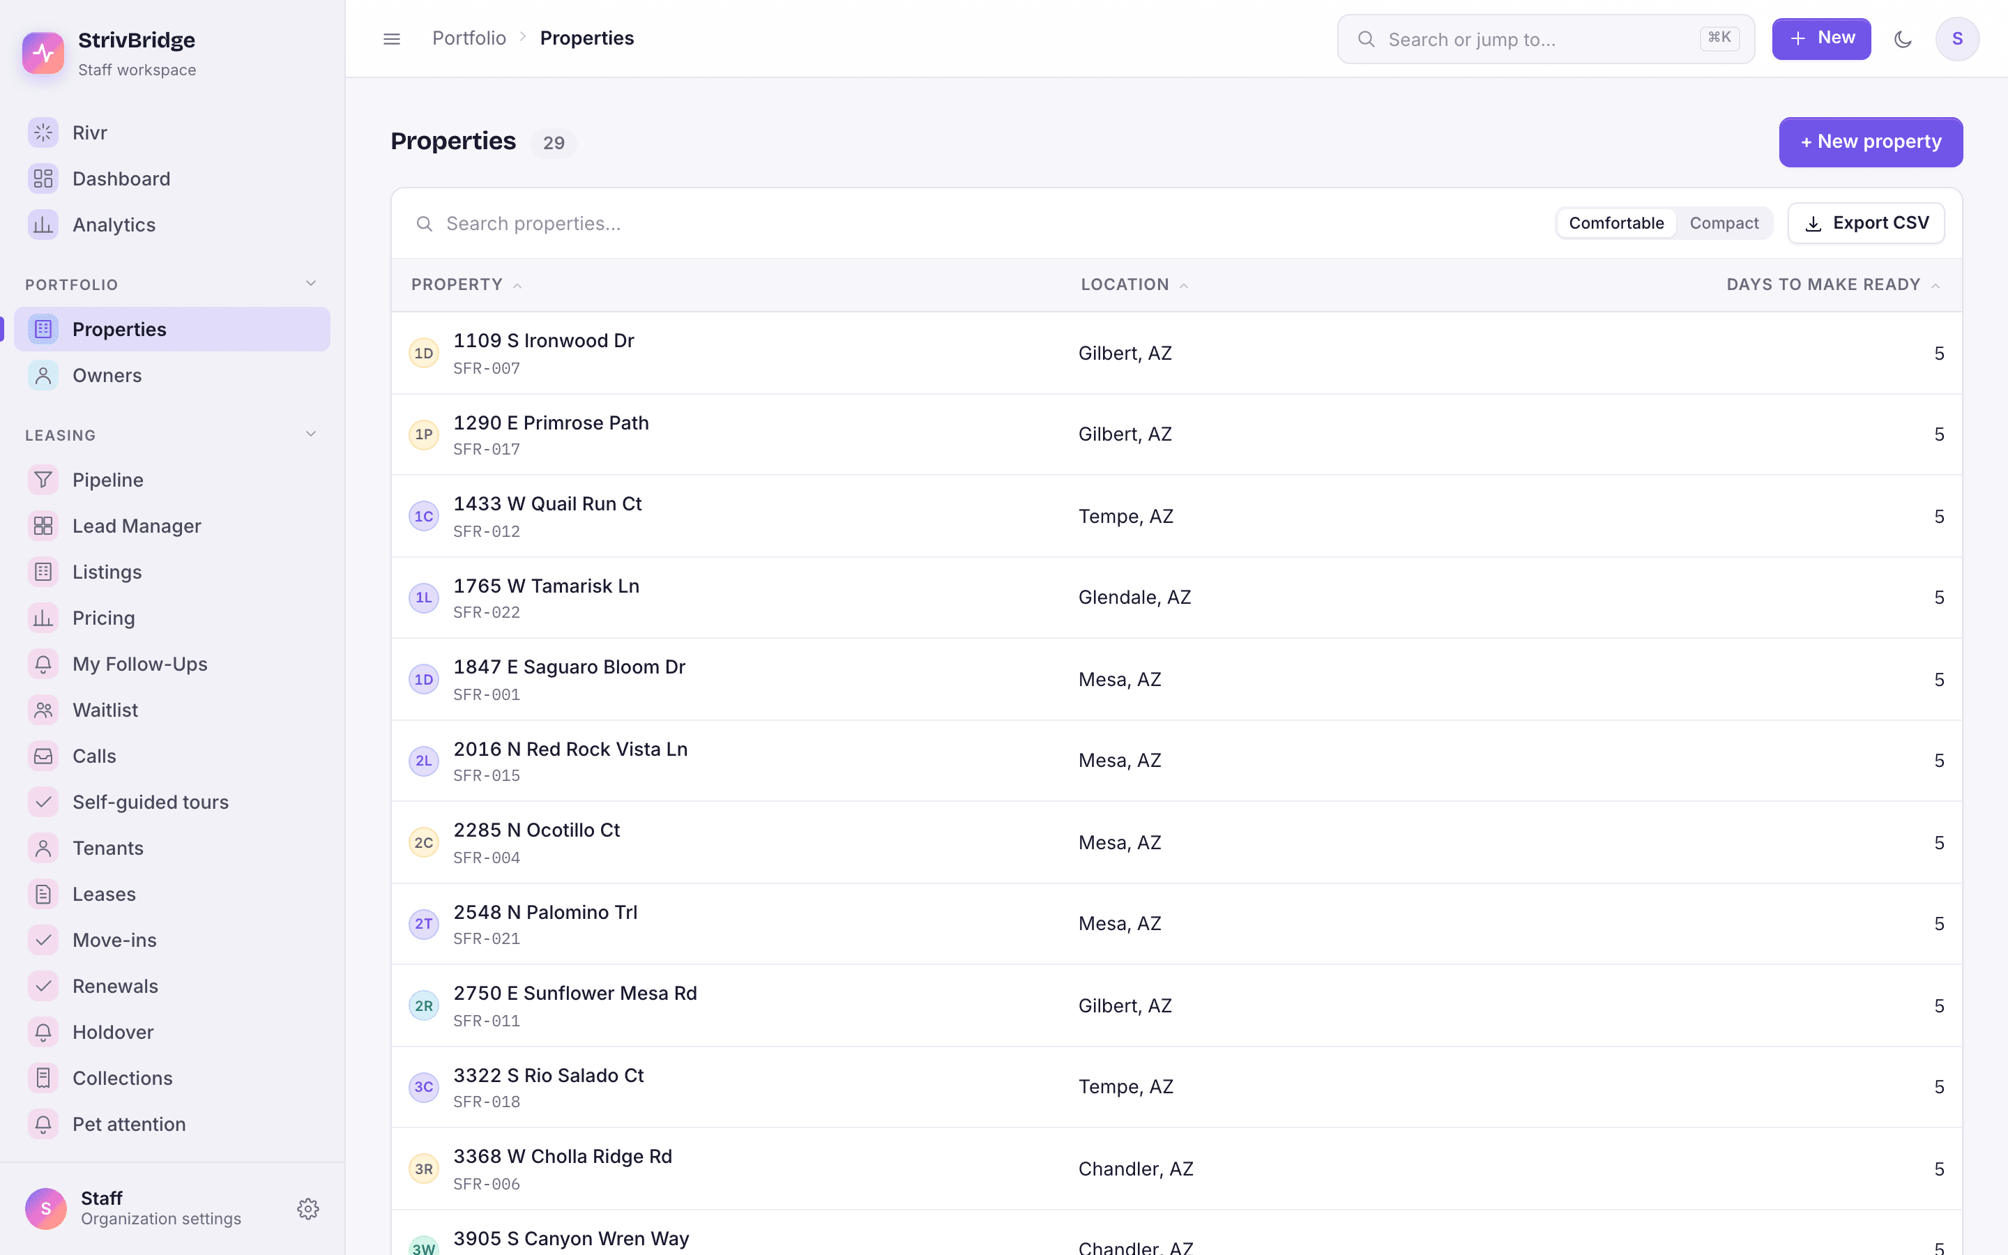Click the top bar New button

[1821, 39]
